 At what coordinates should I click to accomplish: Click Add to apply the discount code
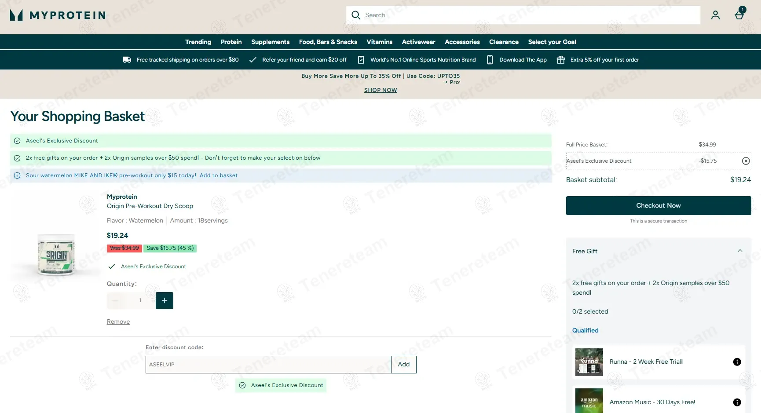pos(403,365)
